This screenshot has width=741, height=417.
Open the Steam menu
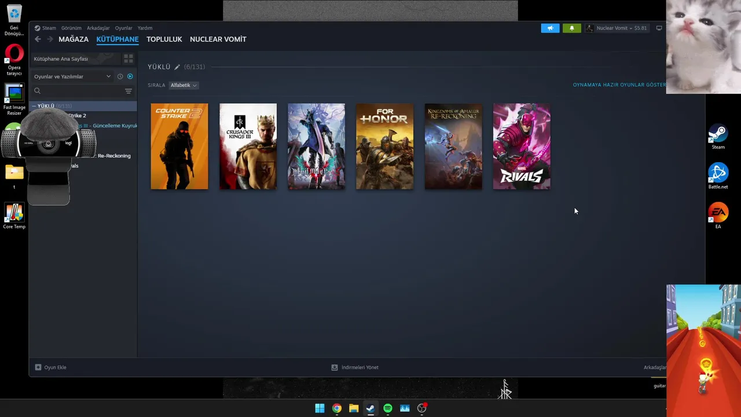coord(49,28)
